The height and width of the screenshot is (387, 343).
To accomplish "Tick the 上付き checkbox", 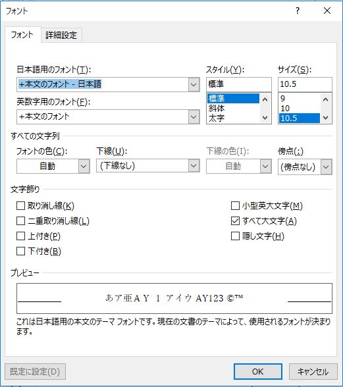I will [21, 236].
